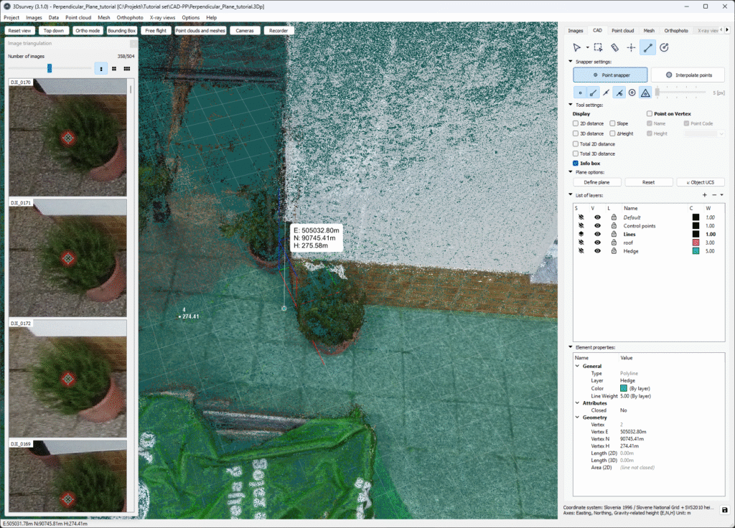735x528 pixels.
Task: Collapse the Plane options section
Action: point(571,172)
